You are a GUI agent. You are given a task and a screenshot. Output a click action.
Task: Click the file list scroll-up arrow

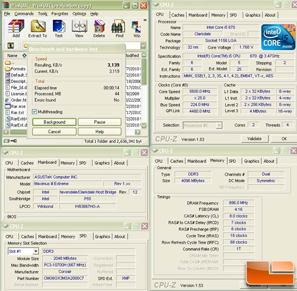(144, 55)
